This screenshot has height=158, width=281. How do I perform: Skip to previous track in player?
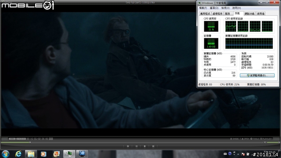(x=128, y=146)
